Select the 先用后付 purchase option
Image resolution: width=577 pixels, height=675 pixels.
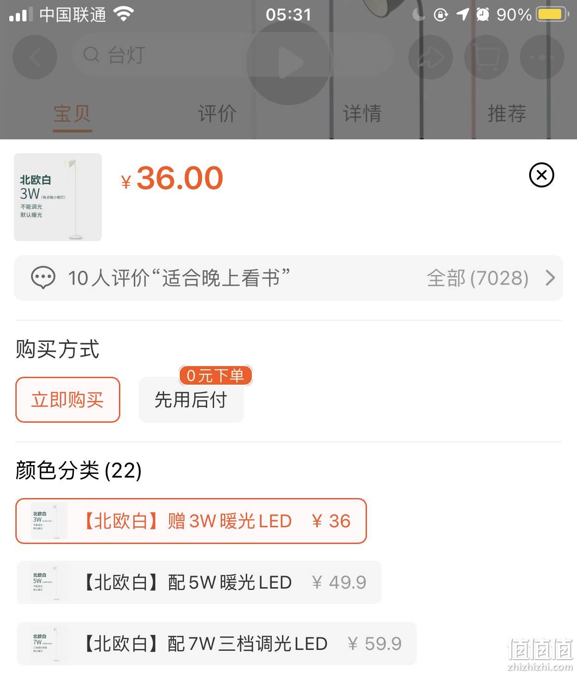click(x=191, y=400)
